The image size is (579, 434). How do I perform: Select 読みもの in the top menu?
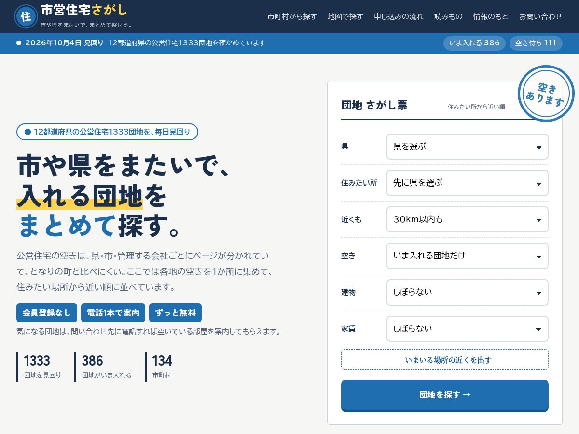click(x=448, y=16)
